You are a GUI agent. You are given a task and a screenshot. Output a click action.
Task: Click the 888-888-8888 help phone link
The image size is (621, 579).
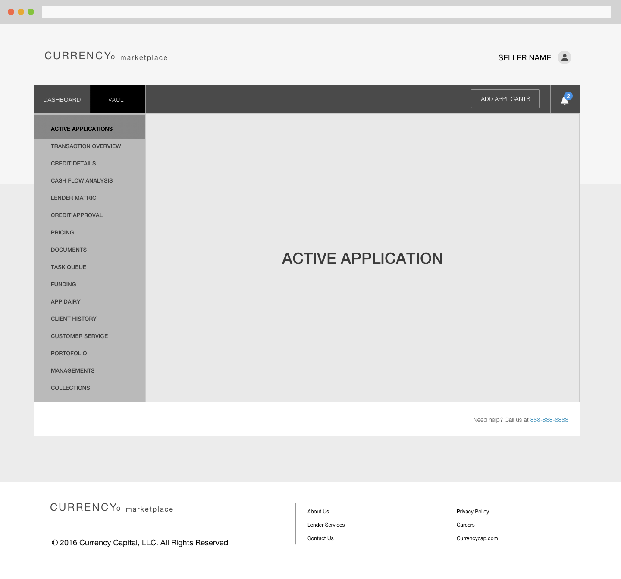click(x=549, y=420)
